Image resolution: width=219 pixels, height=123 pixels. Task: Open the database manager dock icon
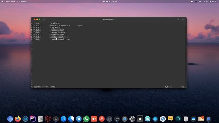(x=40, y=119)
